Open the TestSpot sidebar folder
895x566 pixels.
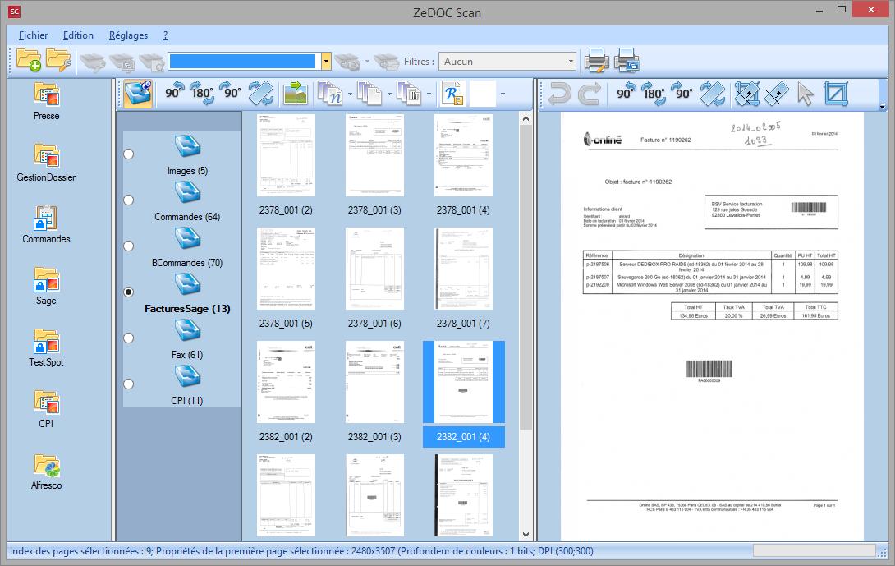pyautogui.click(x=46, y=347)
